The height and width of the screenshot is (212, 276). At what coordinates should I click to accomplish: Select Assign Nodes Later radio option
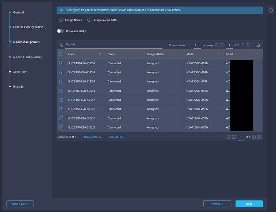89,20
